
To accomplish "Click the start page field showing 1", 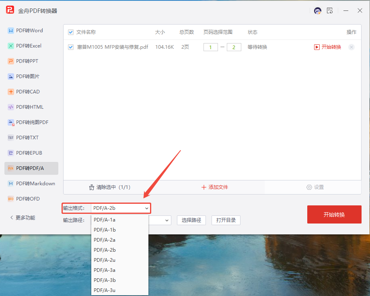I will coord(210,47).
